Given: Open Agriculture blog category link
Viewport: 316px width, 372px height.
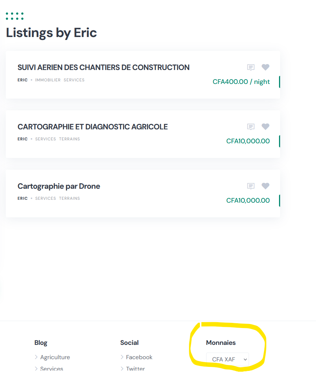Looking at the screenshot, I should click(x=55, y=357).
